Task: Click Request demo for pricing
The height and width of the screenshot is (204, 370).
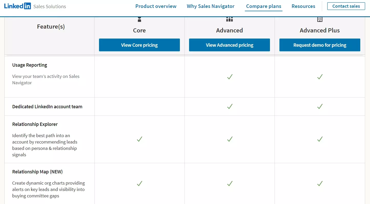Action: (320, 45)
